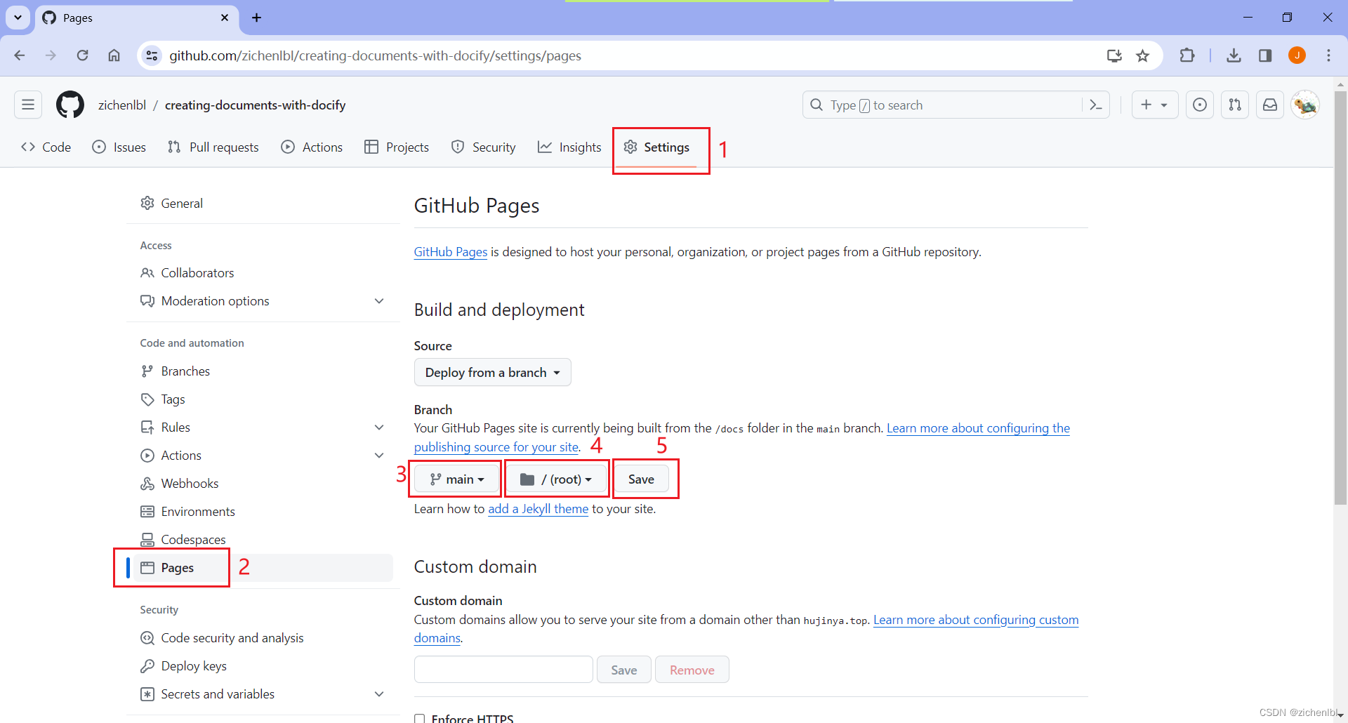Open the create new plus menu
The height and width of the screenshot is (723, 1348).
tap(1154, 105)
